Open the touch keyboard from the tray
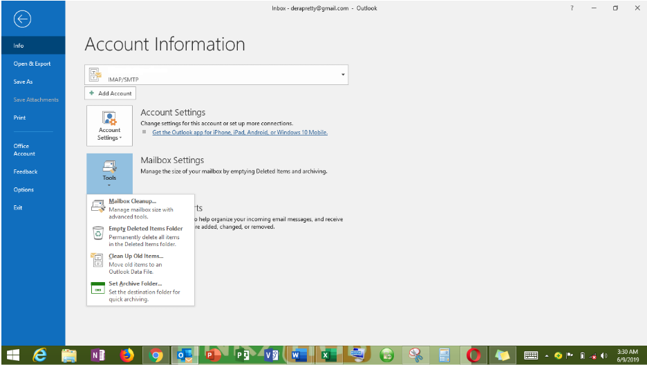Screen dimensions: 647x365 (531, 355)
